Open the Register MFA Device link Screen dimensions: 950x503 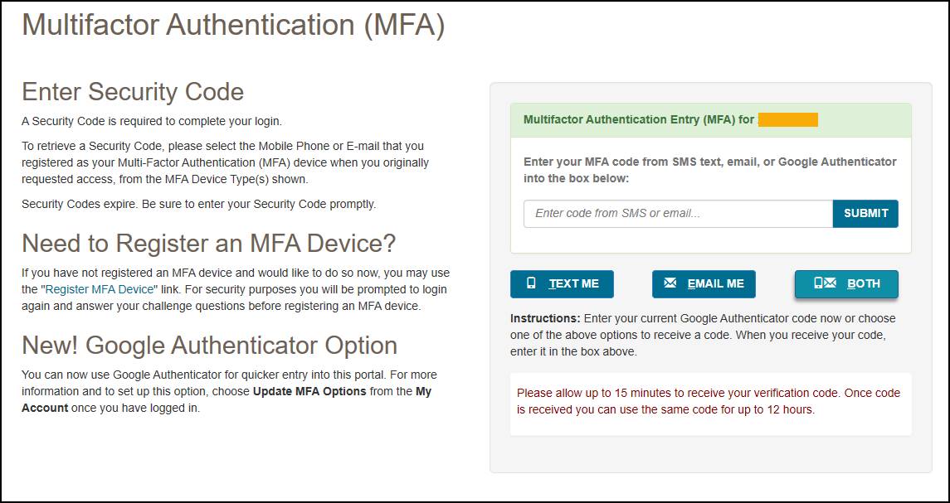click(100, 290)
